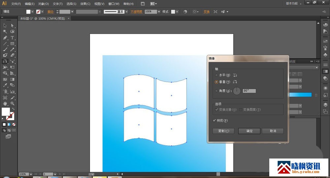Image resolution: width=330 pixels, height=178 pixels.
Task: Select the Lasso tool
Action: pos(13,32)
